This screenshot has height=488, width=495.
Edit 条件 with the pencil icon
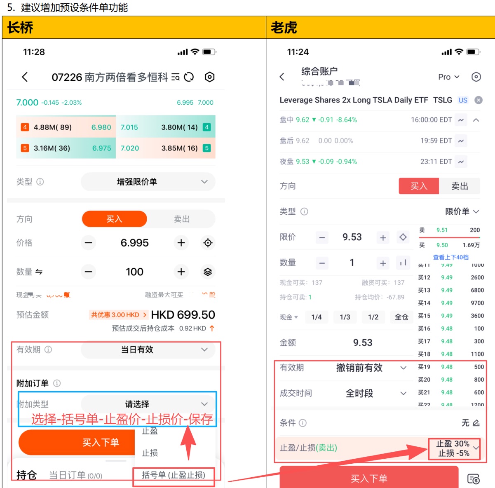[x=476, y=423]
